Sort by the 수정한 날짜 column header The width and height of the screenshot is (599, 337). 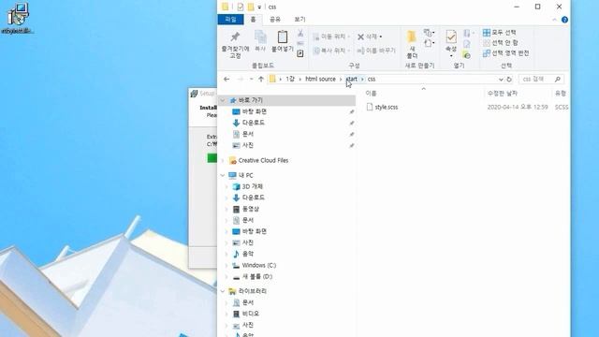click(x=502, y=94)
